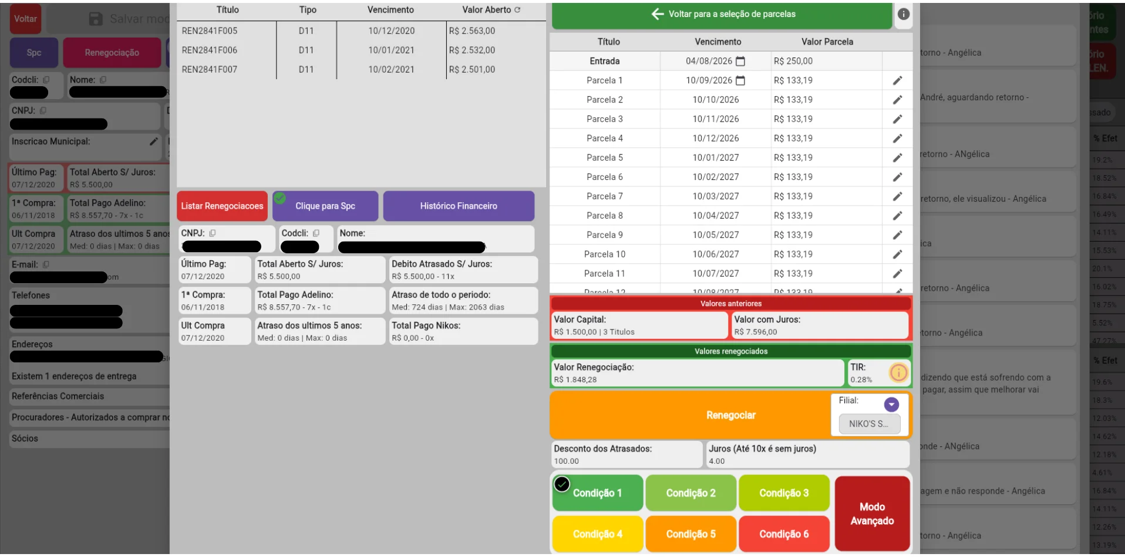Viewport: 1125px width, 557px height.
Task: Open Histórico Financeiro
Action: [459, 206]
